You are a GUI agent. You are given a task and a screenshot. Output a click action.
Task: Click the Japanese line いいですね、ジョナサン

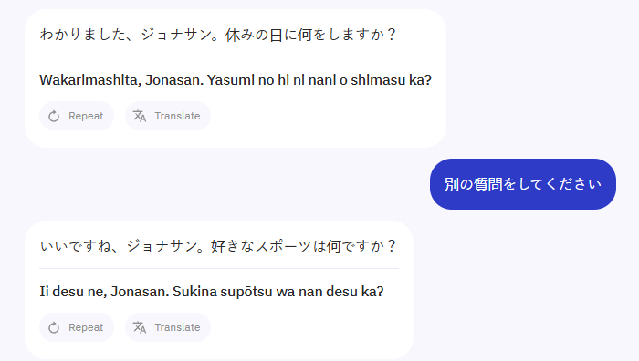218,246
